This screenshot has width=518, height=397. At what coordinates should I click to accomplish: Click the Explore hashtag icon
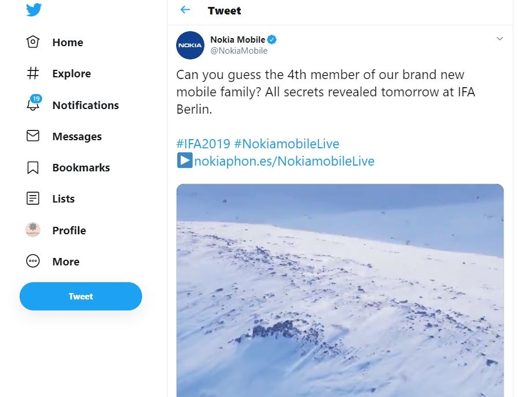pyautogui.click(x=33, y=73)
